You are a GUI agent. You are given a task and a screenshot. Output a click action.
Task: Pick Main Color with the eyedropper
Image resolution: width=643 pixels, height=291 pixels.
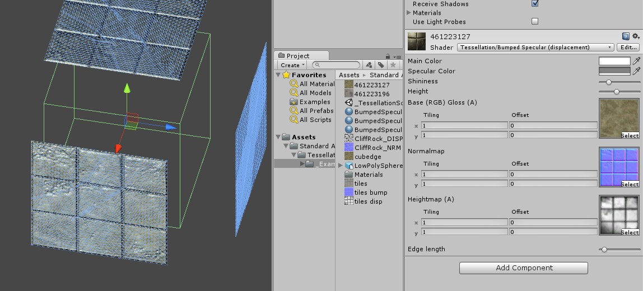tap(636, 61)
